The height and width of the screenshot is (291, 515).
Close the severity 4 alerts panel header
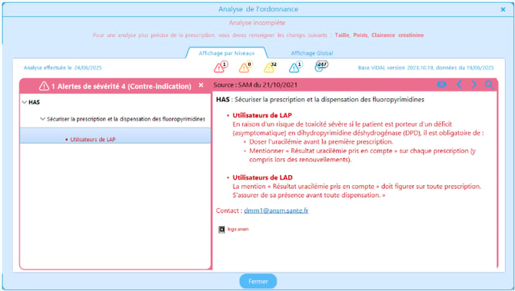coord(201,85)
